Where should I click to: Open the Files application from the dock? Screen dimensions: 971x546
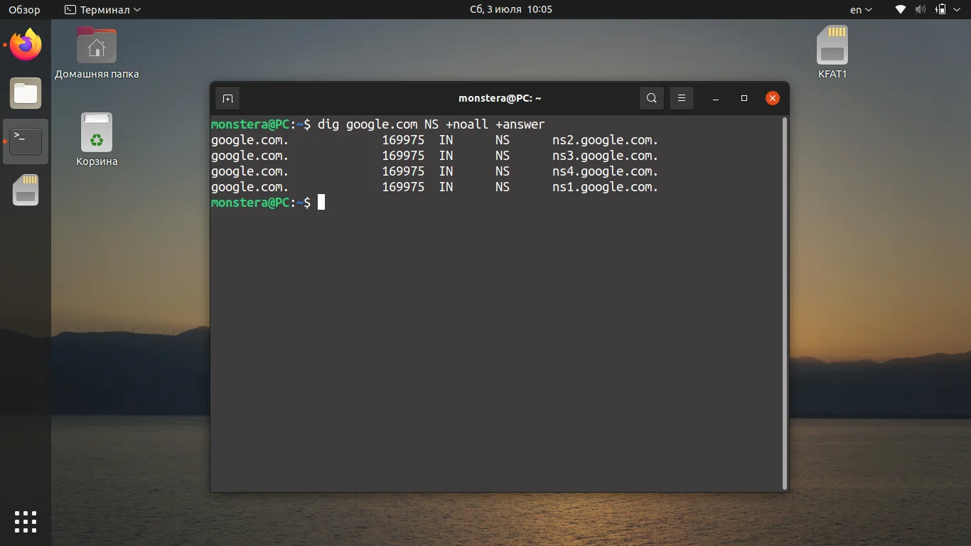(x=25, y=93)
